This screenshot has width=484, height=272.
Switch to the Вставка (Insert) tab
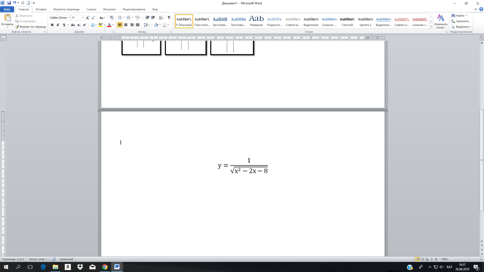(x=41, y=9)
